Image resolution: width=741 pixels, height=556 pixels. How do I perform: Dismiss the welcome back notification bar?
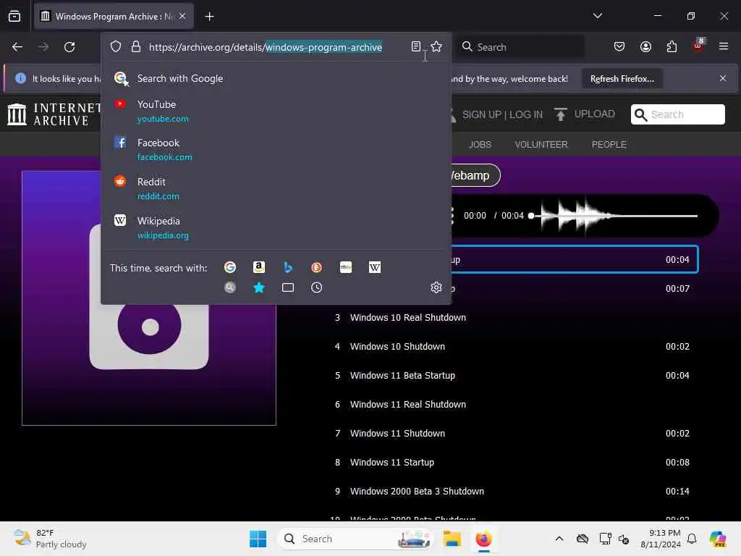coord(723,78)
